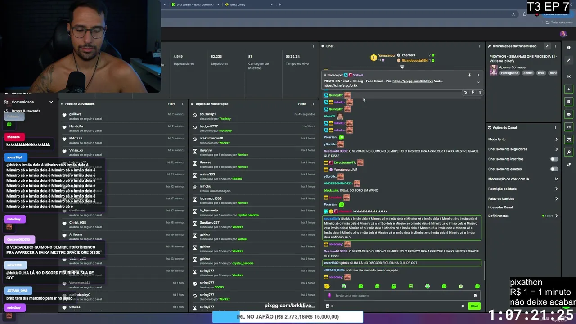
Task: Open Feed de Atividades three-dot menu
Action: click(183, 104)
